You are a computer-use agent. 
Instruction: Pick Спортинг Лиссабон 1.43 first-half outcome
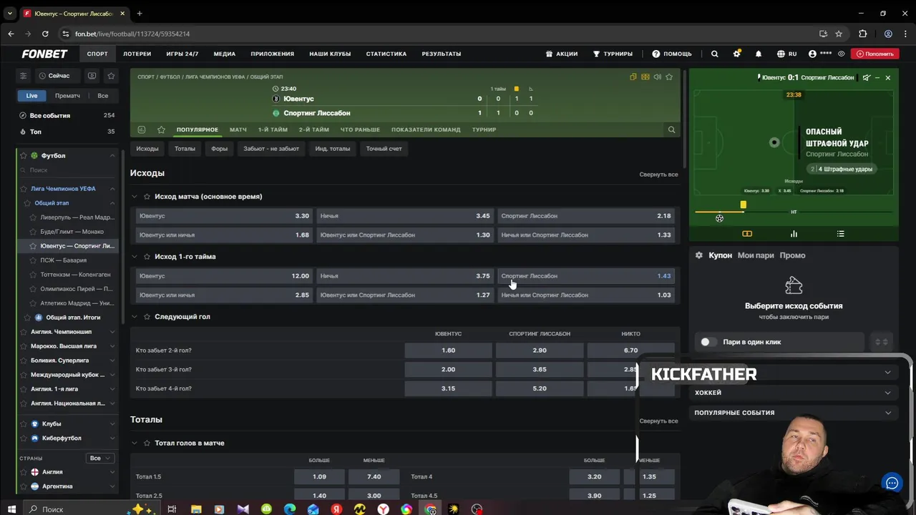[586, 276]
